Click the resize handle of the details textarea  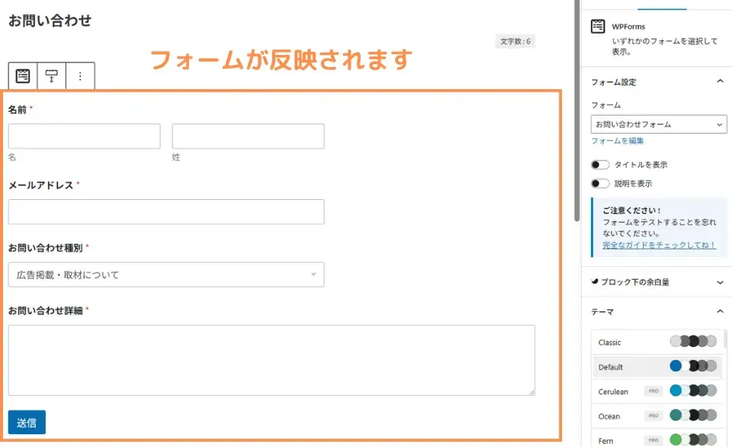click(532, 392)
